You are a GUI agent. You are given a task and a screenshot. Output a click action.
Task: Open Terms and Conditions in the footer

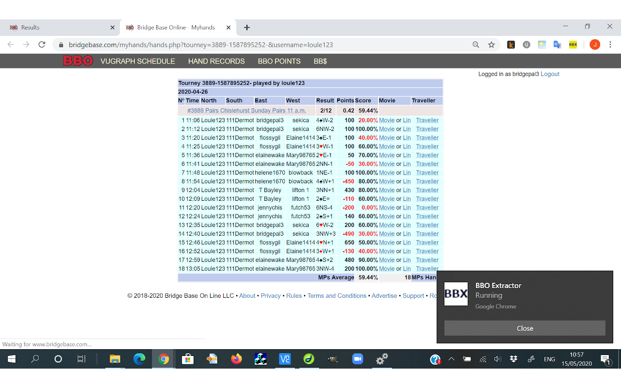[337, 296]
